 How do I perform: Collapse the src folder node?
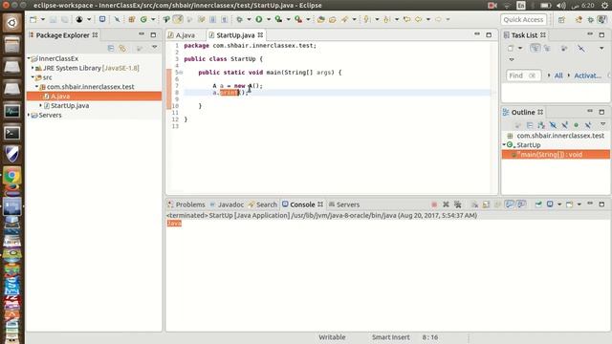[x=33, y=76]
